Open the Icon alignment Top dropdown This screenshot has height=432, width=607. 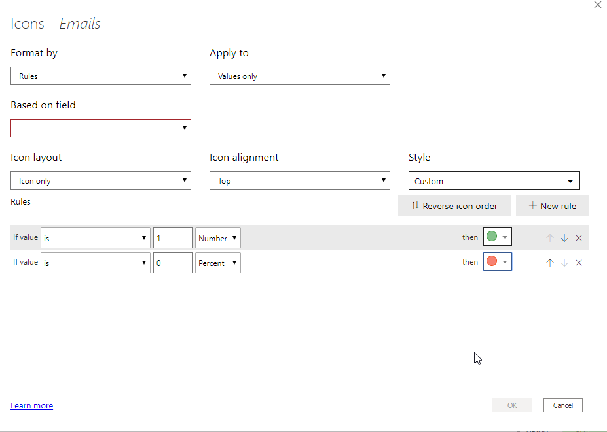tap(300, 180)
